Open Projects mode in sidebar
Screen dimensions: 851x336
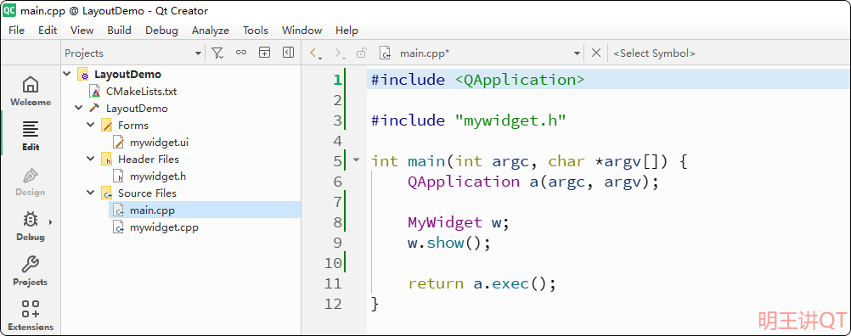click(x=31, y=271)
